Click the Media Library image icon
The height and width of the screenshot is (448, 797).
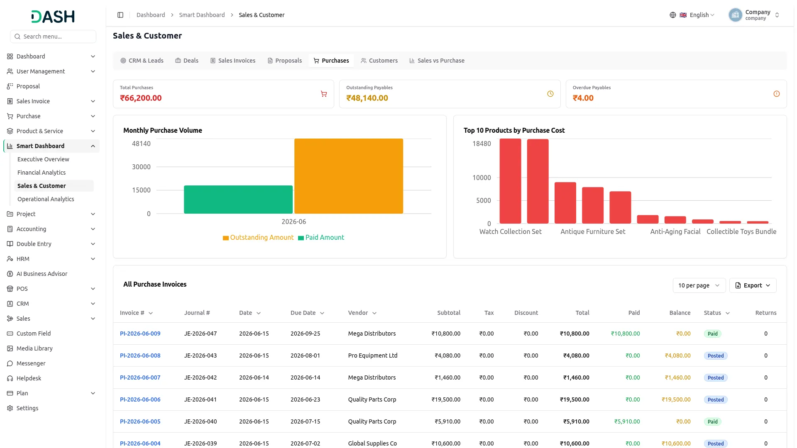10,348
